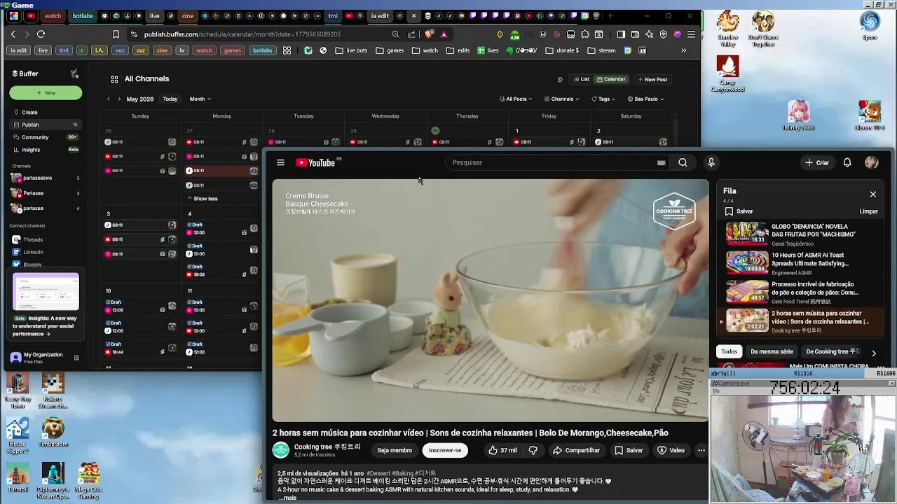Expand video description with ...mais
This screenshot has height=504, width=897.
click(x=287, y=498)
